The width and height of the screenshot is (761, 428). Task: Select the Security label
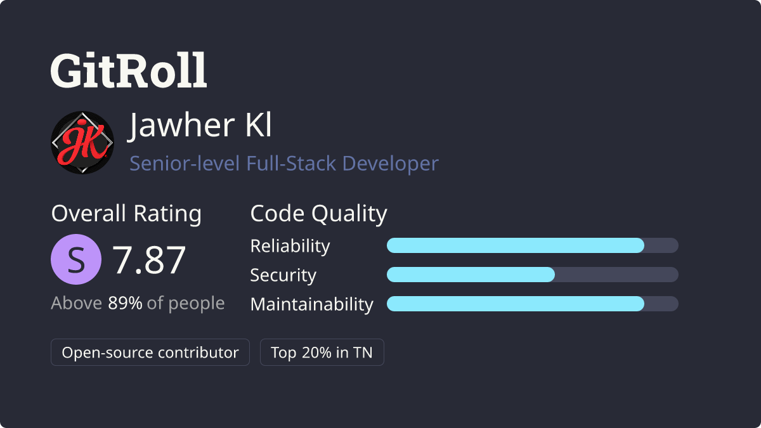[x=283, y=275]
